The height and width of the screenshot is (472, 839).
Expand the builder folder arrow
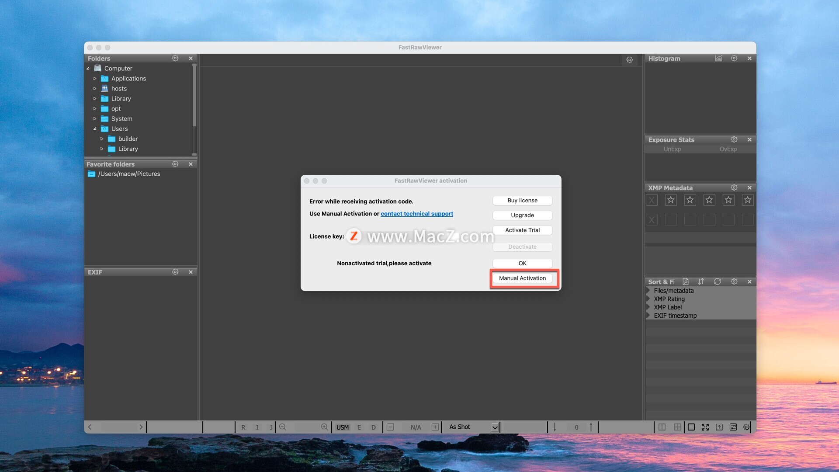[102, 139]
